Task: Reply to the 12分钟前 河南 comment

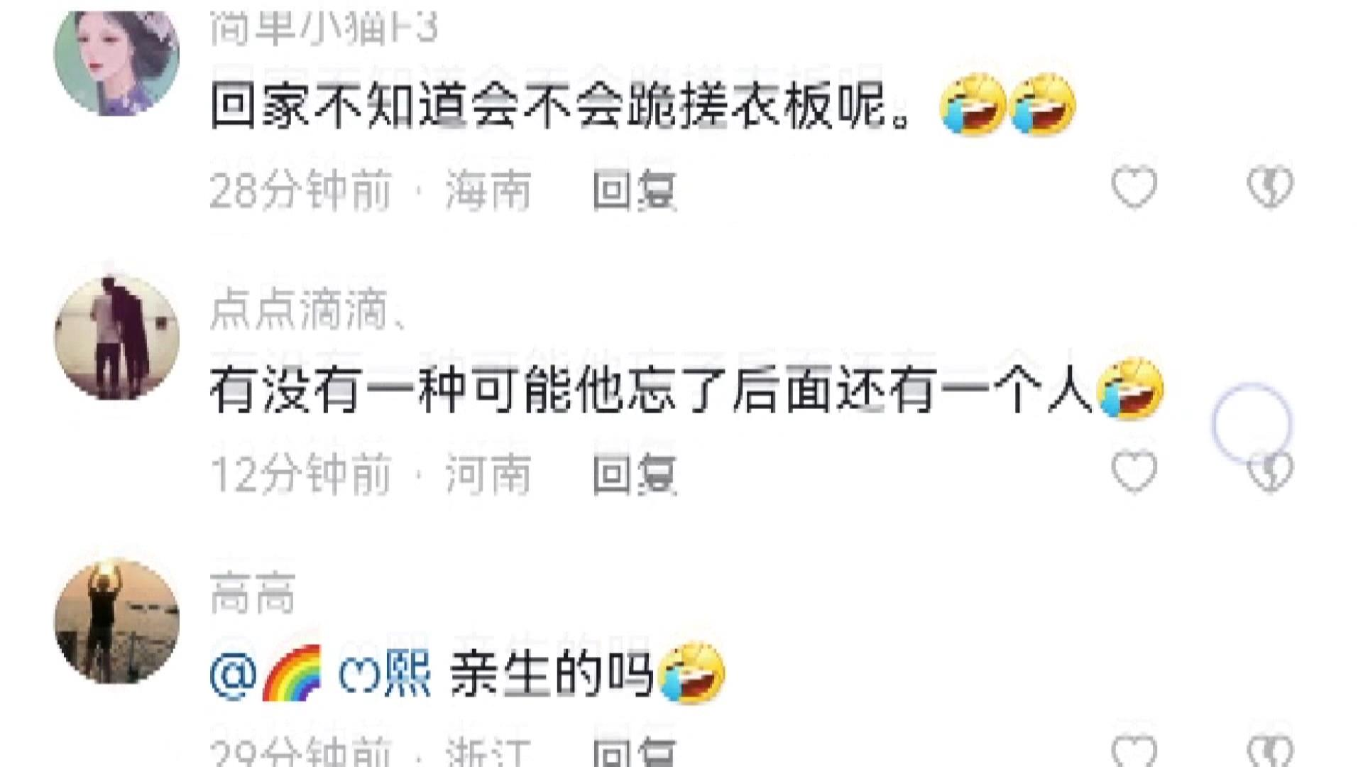Action: [x=635, y=474]
